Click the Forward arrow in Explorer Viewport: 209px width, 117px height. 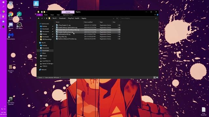click(x=42, y=18)
